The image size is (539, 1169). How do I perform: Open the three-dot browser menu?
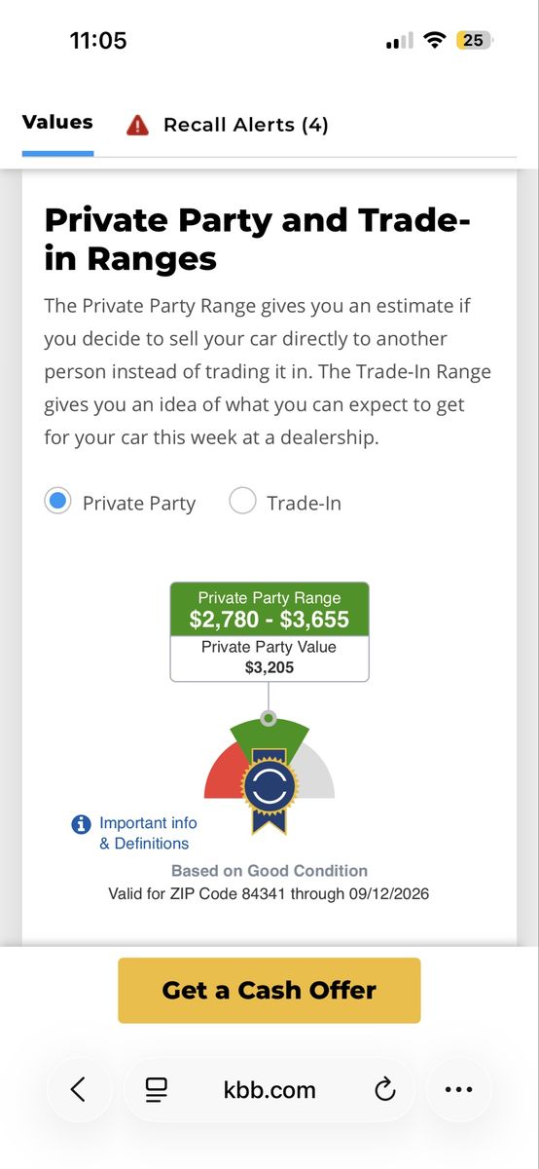click(458, 1089)
